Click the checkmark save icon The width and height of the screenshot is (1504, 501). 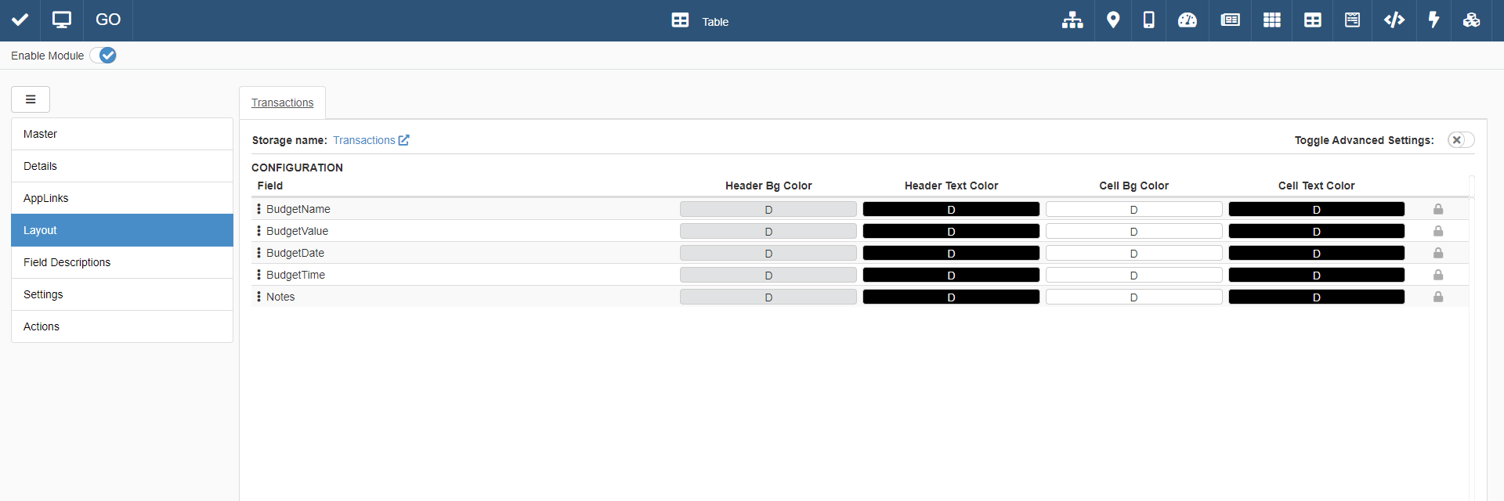[20, 20]
